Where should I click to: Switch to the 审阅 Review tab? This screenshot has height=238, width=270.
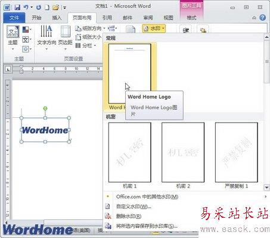tap(148, 18)
